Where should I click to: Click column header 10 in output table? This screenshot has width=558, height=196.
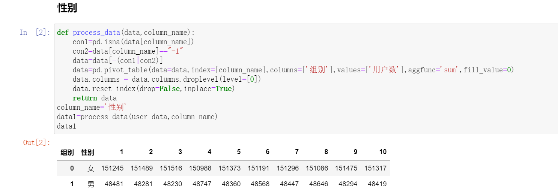click(x=383, y=152)
